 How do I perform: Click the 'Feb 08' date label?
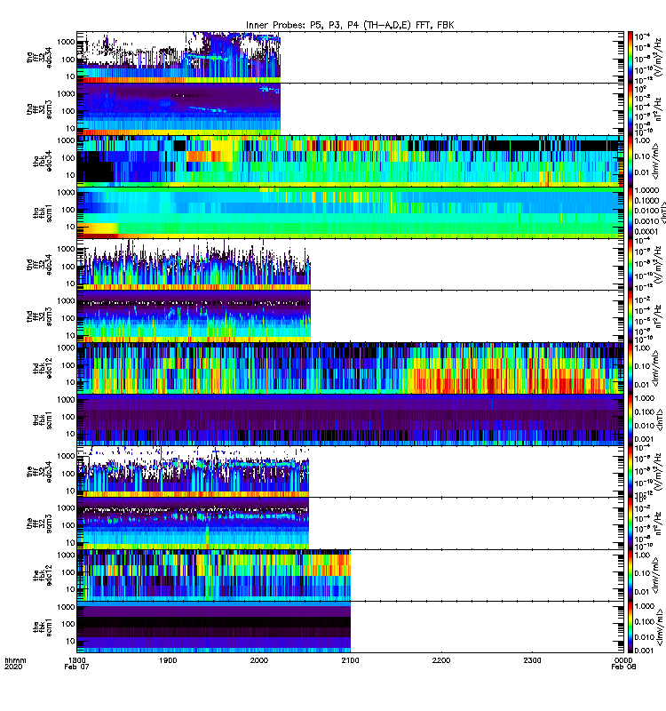pos(623,667)
